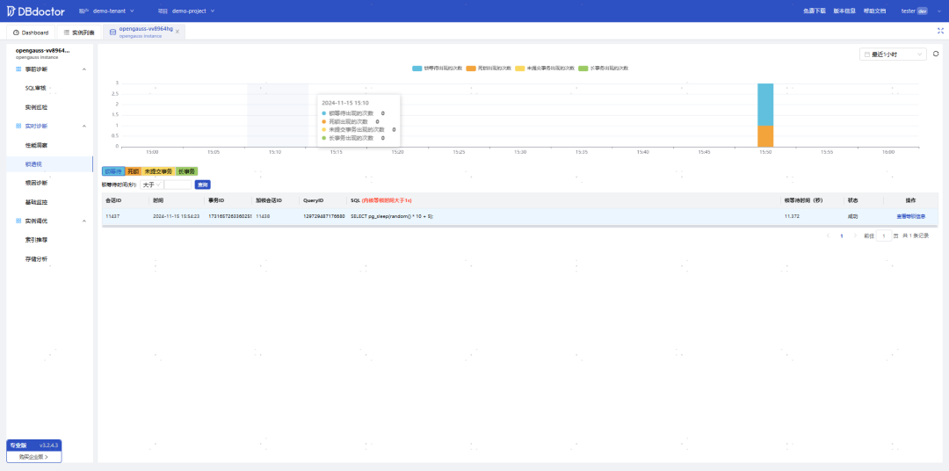
Task: Click the 购买企业版 button
Action: click(x=34, y=457)
